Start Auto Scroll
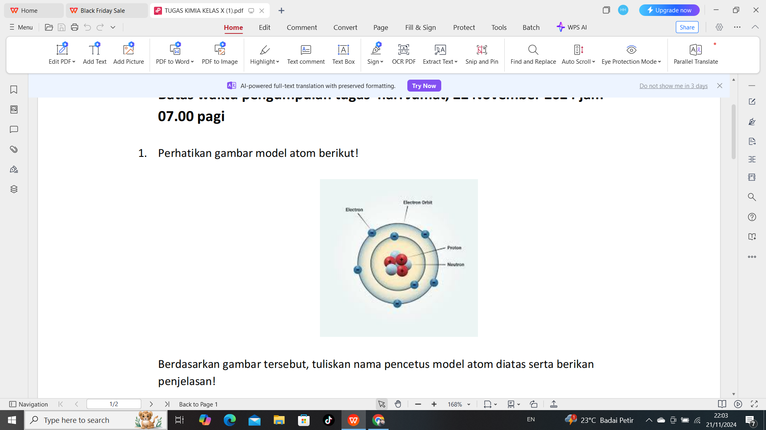 (x=578, y=54)
